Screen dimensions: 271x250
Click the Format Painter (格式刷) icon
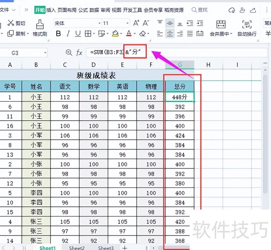pyautogui.click(x=40, y=24)
